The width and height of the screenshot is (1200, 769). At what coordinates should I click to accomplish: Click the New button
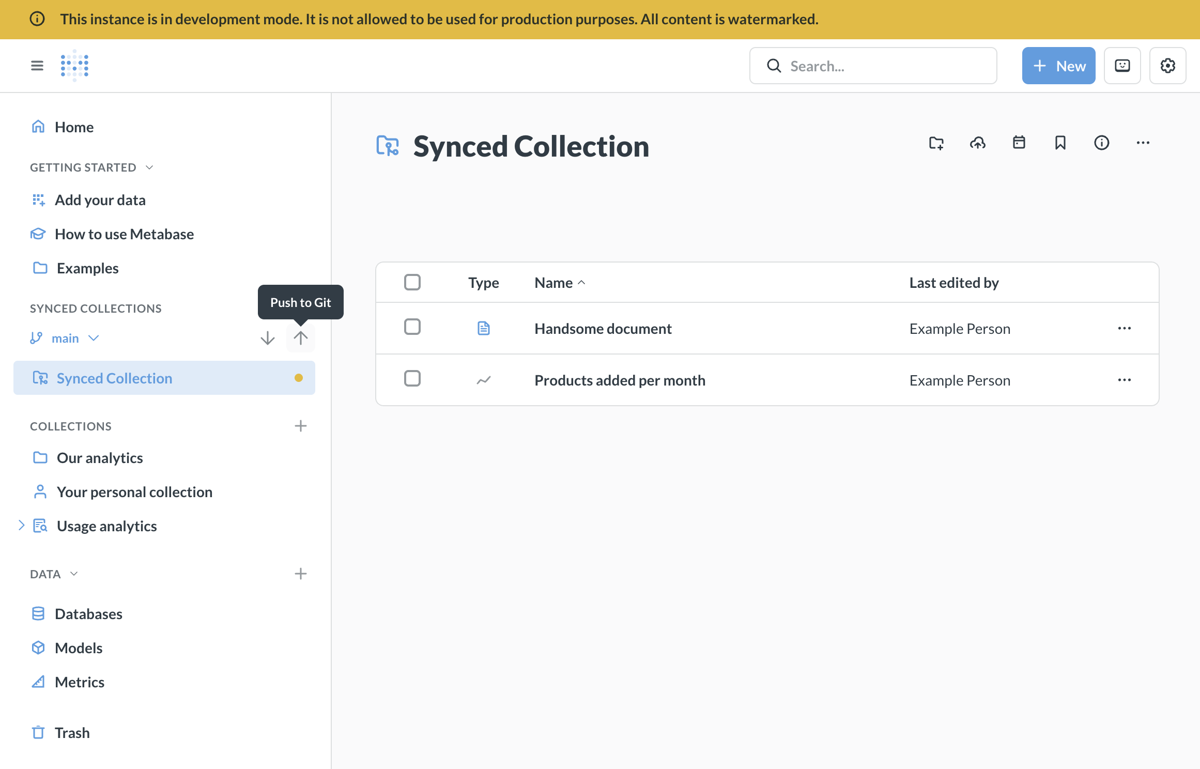tap(1058, 66)
